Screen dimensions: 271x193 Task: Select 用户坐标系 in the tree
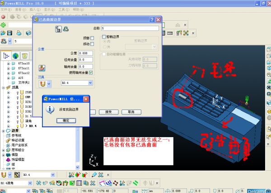click(x=19, y=145)
